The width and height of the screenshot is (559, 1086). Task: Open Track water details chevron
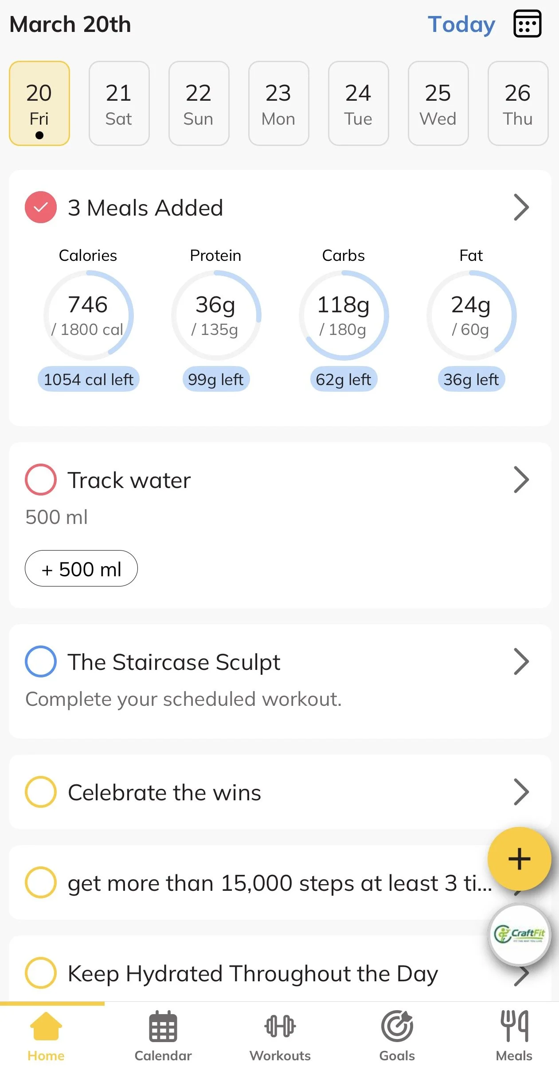tap(521, 480)
